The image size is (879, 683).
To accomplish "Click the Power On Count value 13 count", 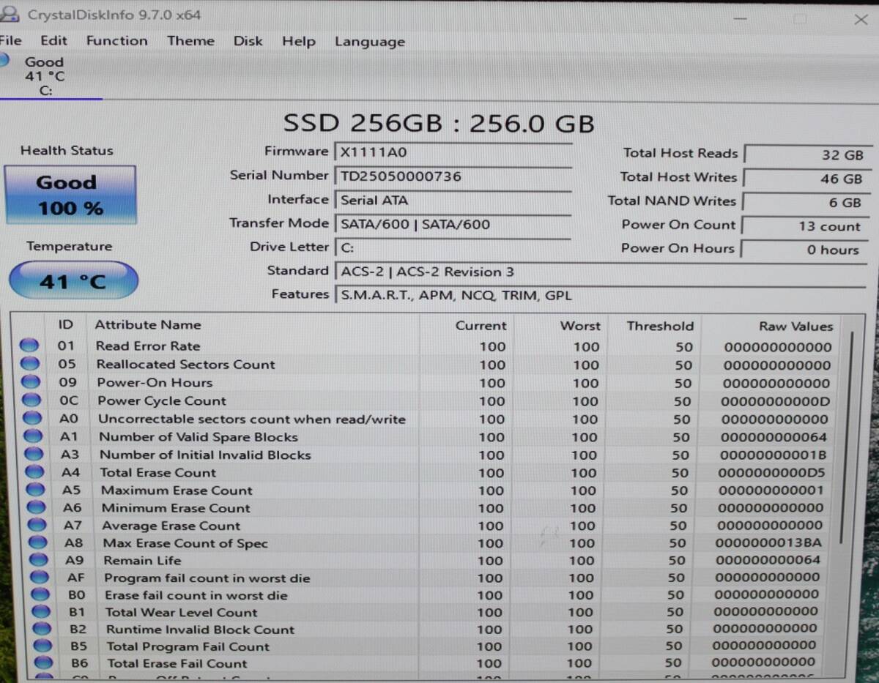I will pos(806,225).
